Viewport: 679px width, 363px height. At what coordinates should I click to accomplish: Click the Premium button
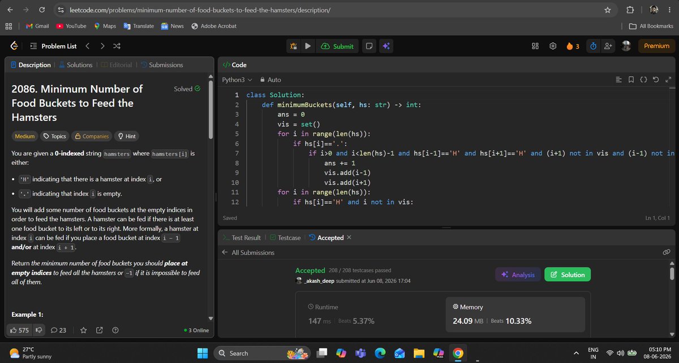pyautogui.click(x=656, y=46)
